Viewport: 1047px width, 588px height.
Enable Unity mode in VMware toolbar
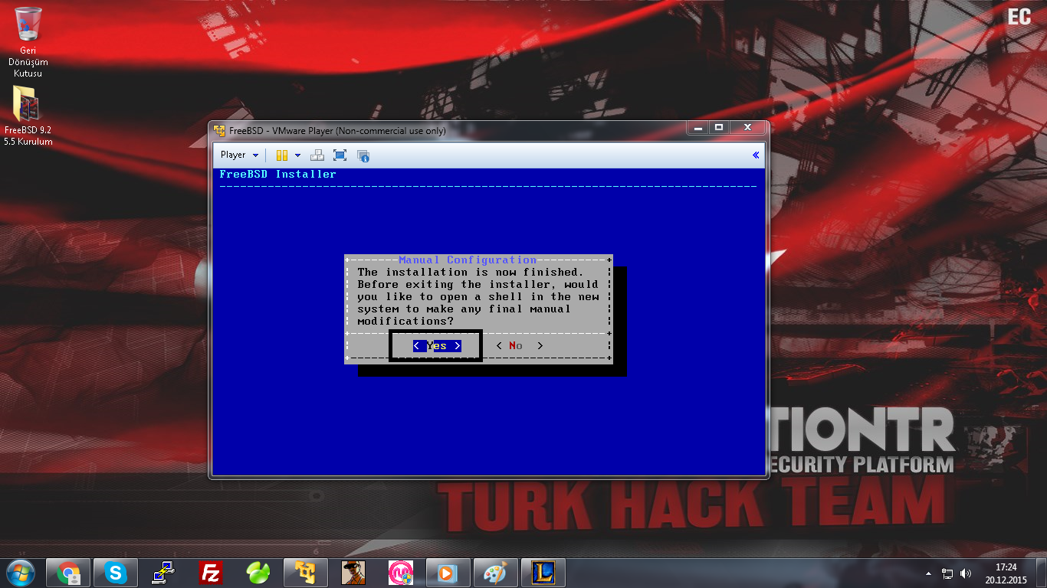(x=363, y=155)
